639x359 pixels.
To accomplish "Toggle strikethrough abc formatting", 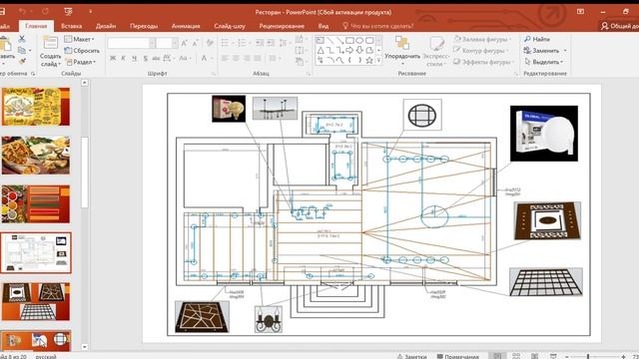I will pos(156,58).
